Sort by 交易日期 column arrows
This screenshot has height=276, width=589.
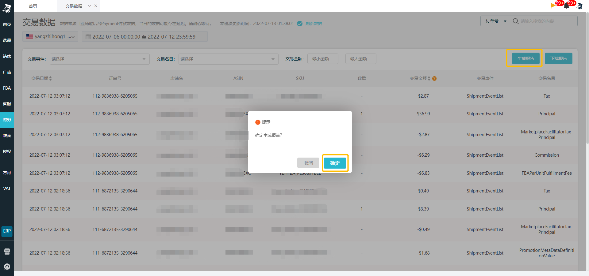click(x=50, y=79)
